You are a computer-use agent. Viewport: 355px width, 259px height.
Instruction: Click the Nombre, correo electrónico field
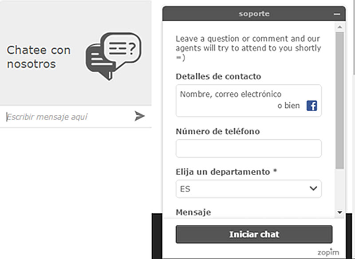(x=248, y=101)
